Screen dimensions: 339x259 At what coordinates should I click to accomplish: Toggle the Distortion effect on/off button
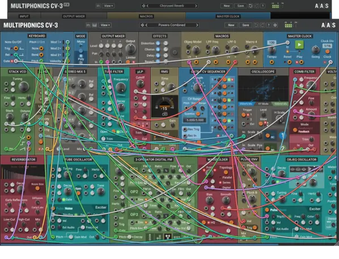click(x=158, y=43)
